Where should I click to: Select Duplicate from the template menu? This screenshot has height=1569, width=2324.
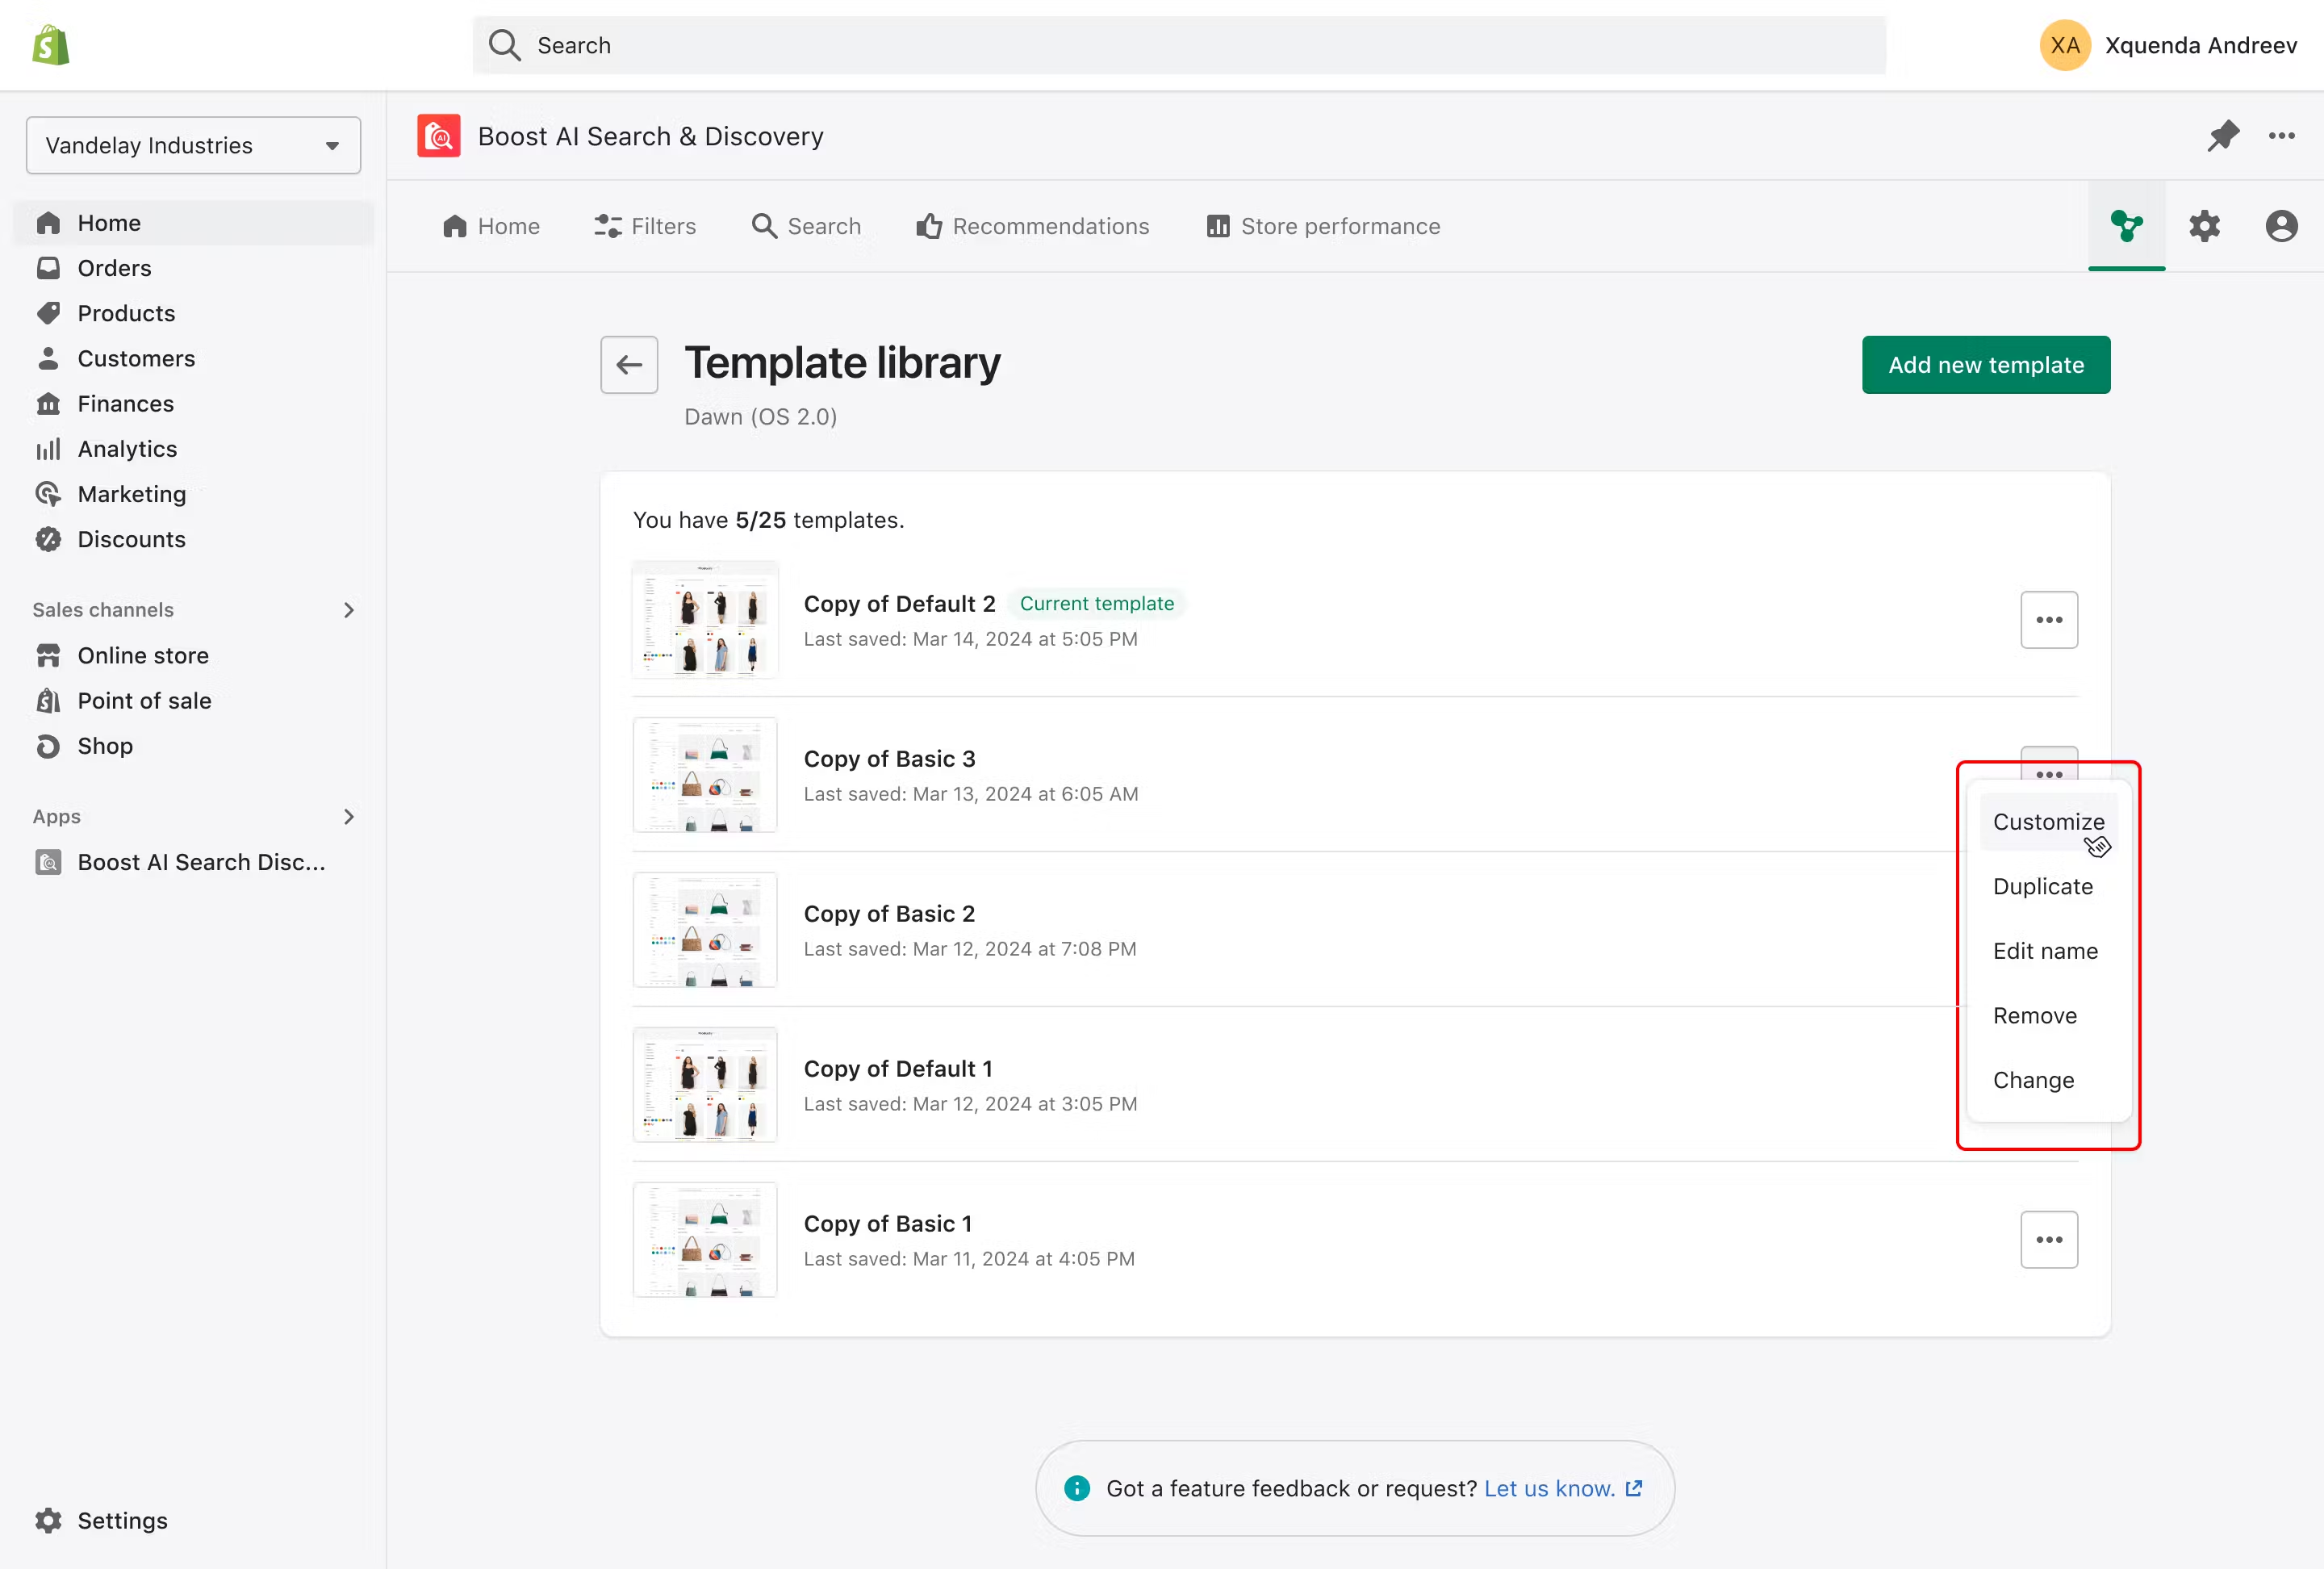(x=2042, y=886)
